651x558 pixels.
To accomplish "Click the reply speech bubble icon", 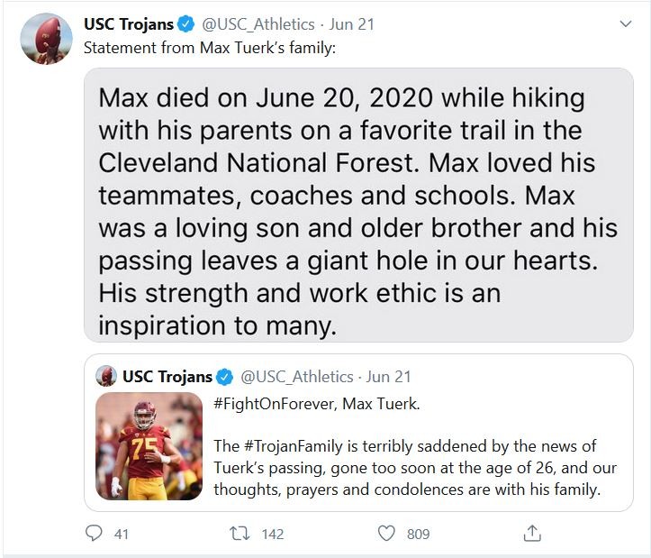I will point(94,533).
